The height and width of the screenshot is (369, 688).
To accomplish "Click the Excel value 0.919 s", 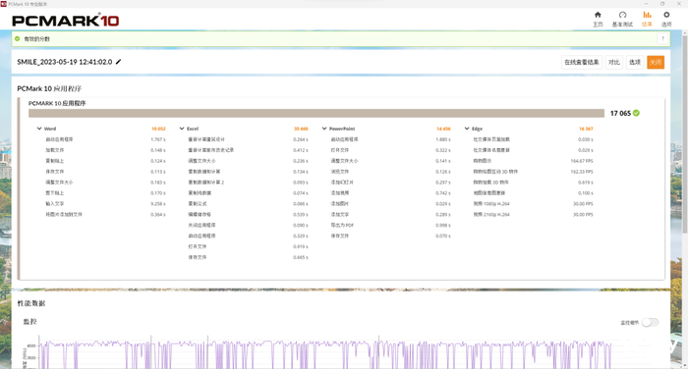I will (301, 246).
